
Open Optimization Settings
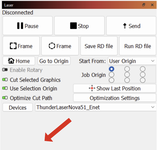tap(115, 98)
